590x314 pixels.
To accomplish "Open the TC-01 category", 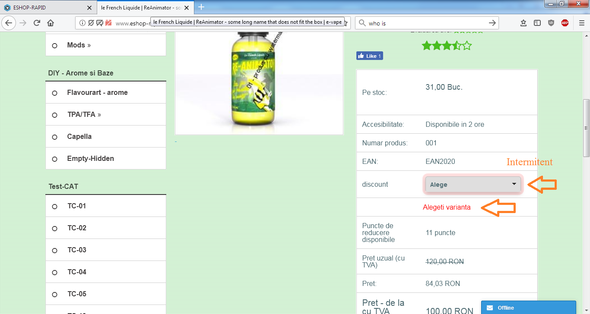I will pyautogui.click(x=77, y=206).
